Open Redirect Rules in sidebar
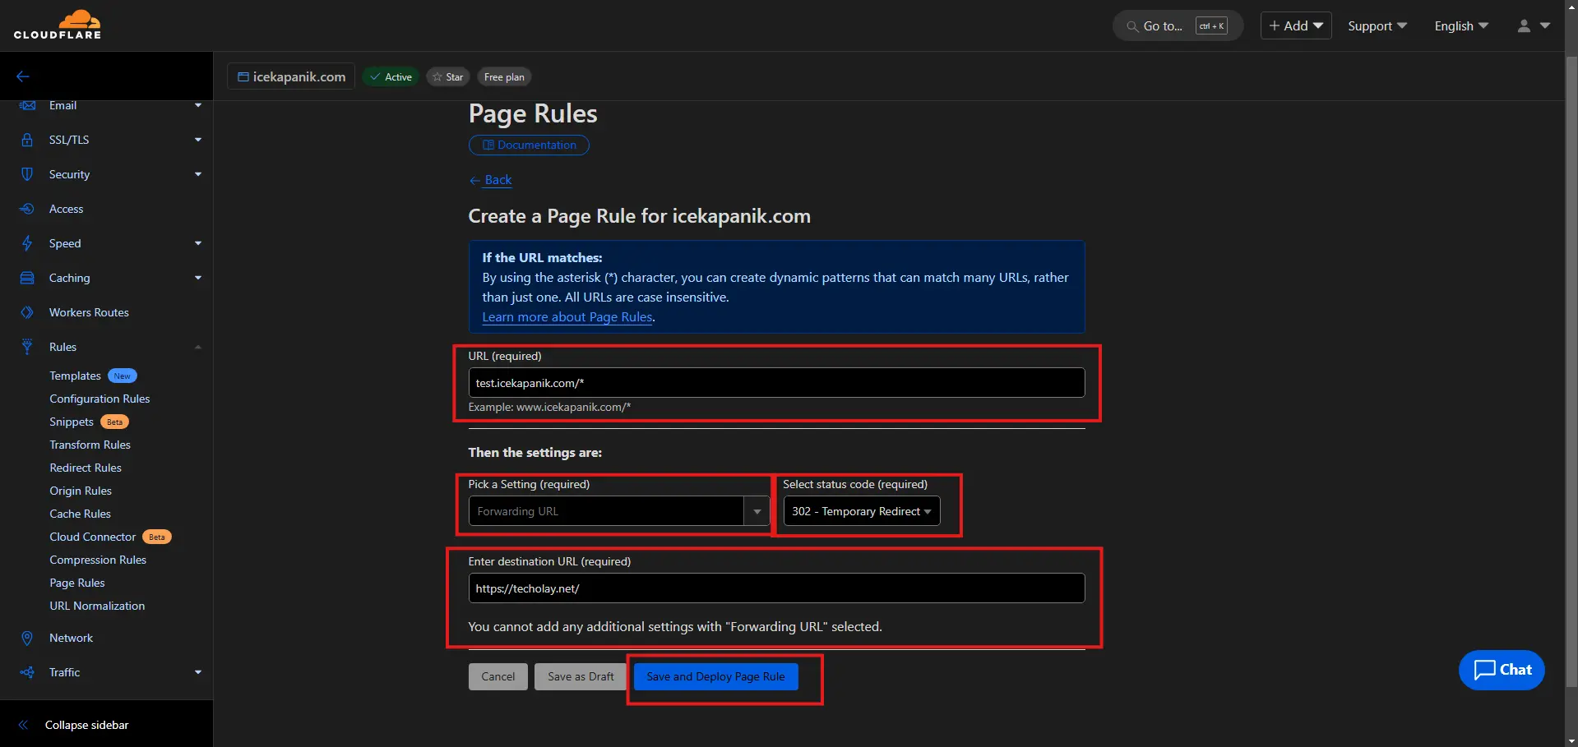 tap(86, 468)
